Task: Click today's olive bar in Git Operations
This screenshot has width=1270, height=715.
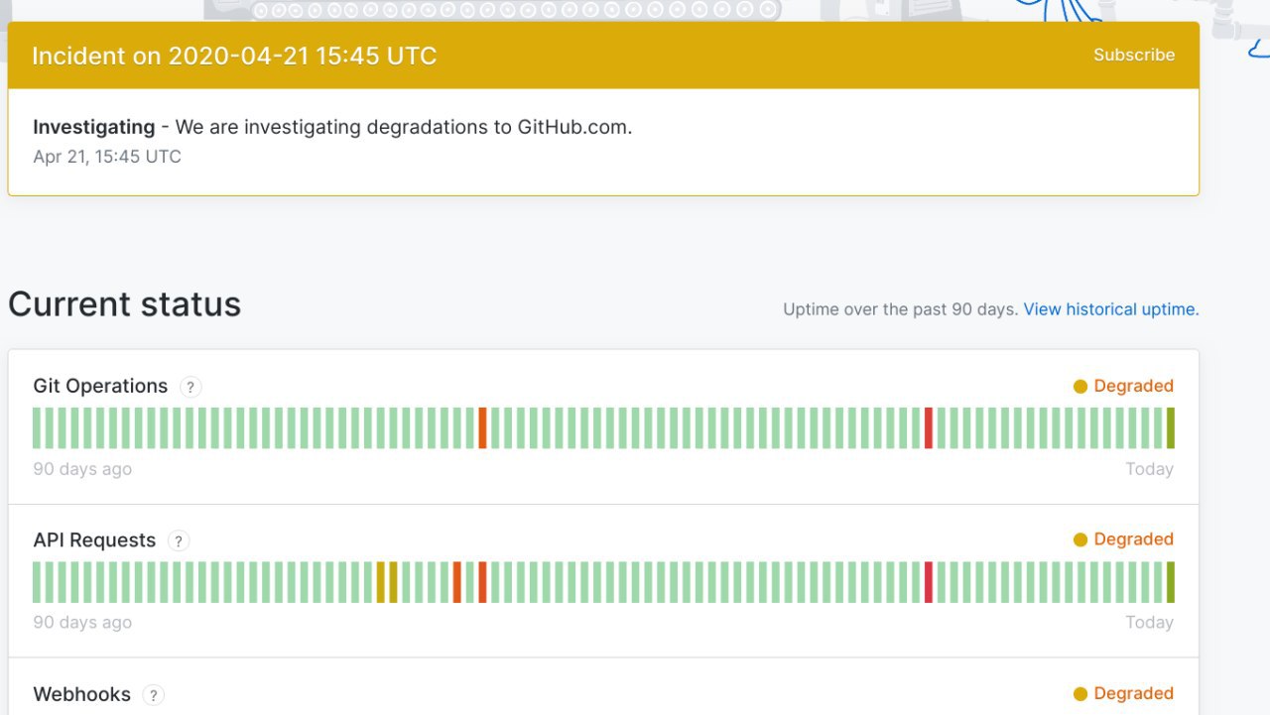Action: pos(1171,427)
